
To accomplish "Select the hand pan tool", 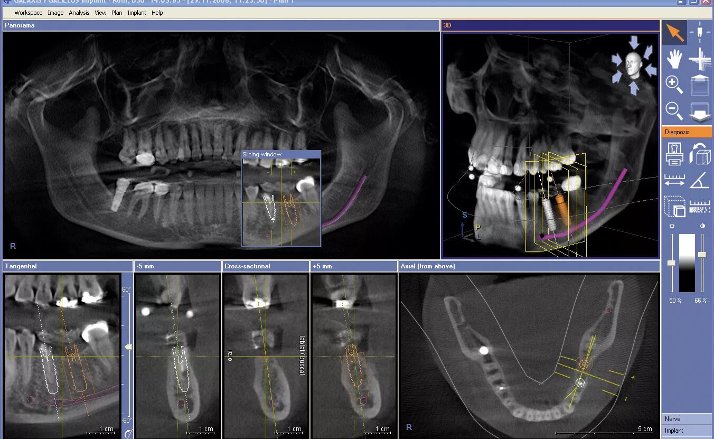I will point(674,58).
